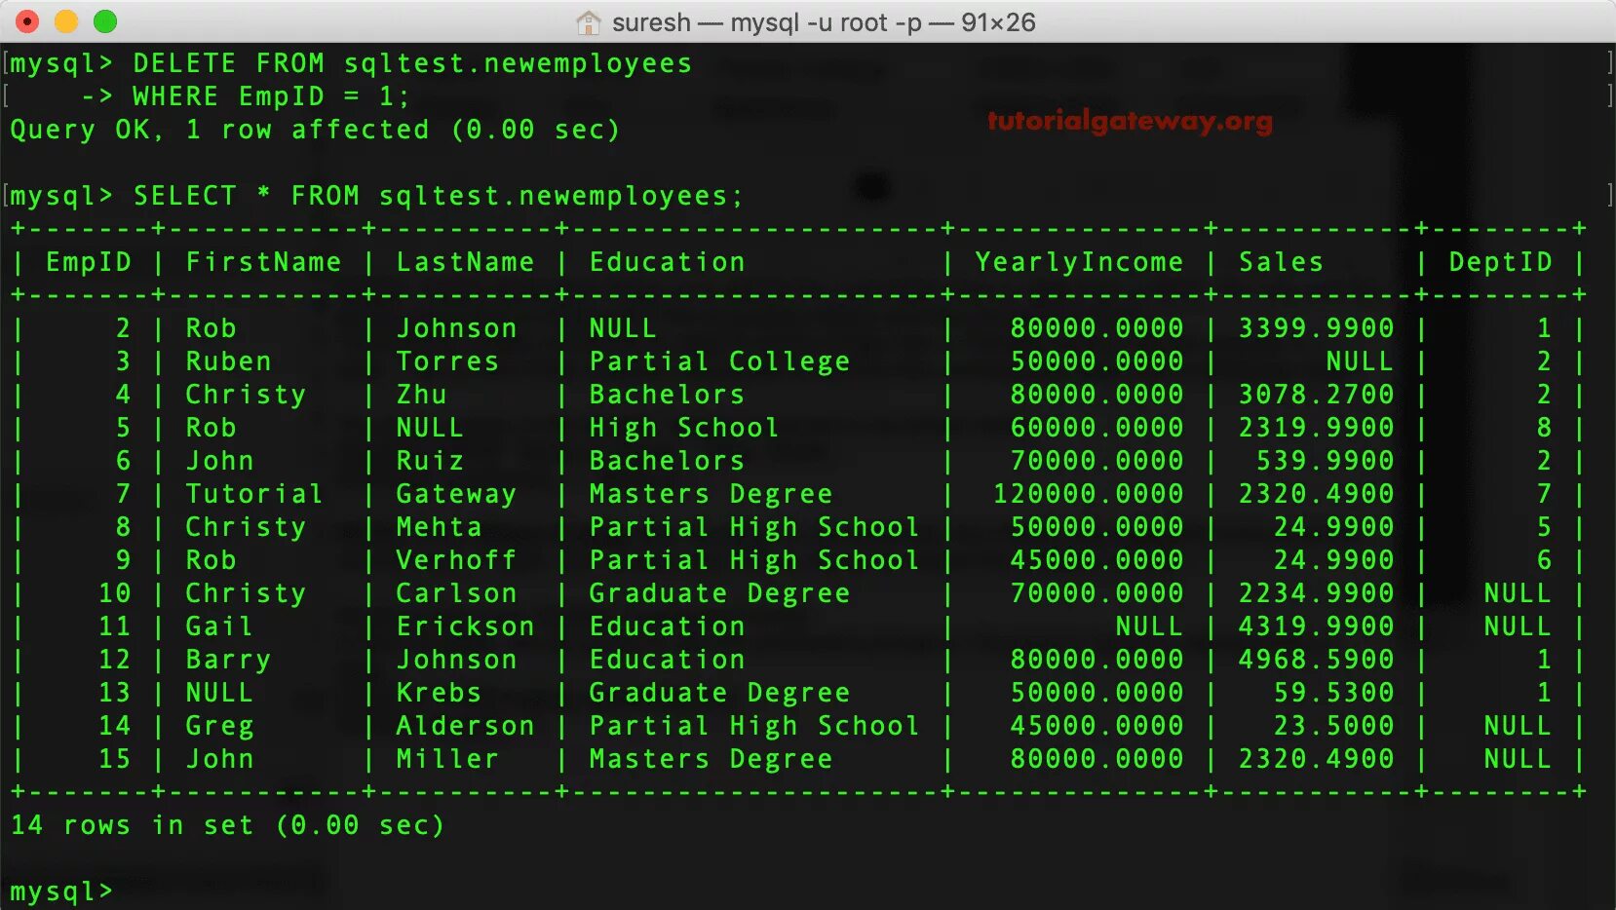1616x910 pixels.
Task: Click the Education column header
Action: tap(667, 262)
